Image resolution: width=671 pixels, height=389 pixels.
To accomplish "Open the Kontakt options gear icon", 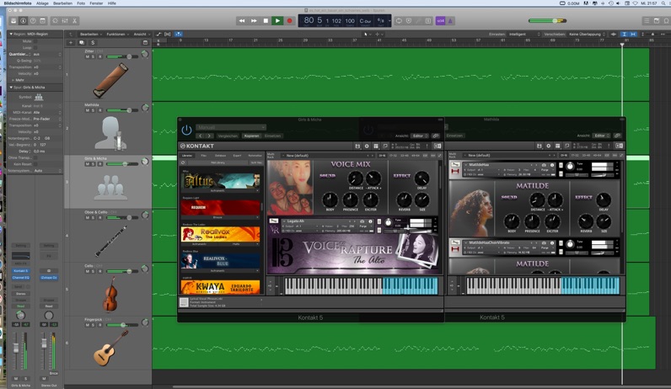I will click(x=367, y=147).
